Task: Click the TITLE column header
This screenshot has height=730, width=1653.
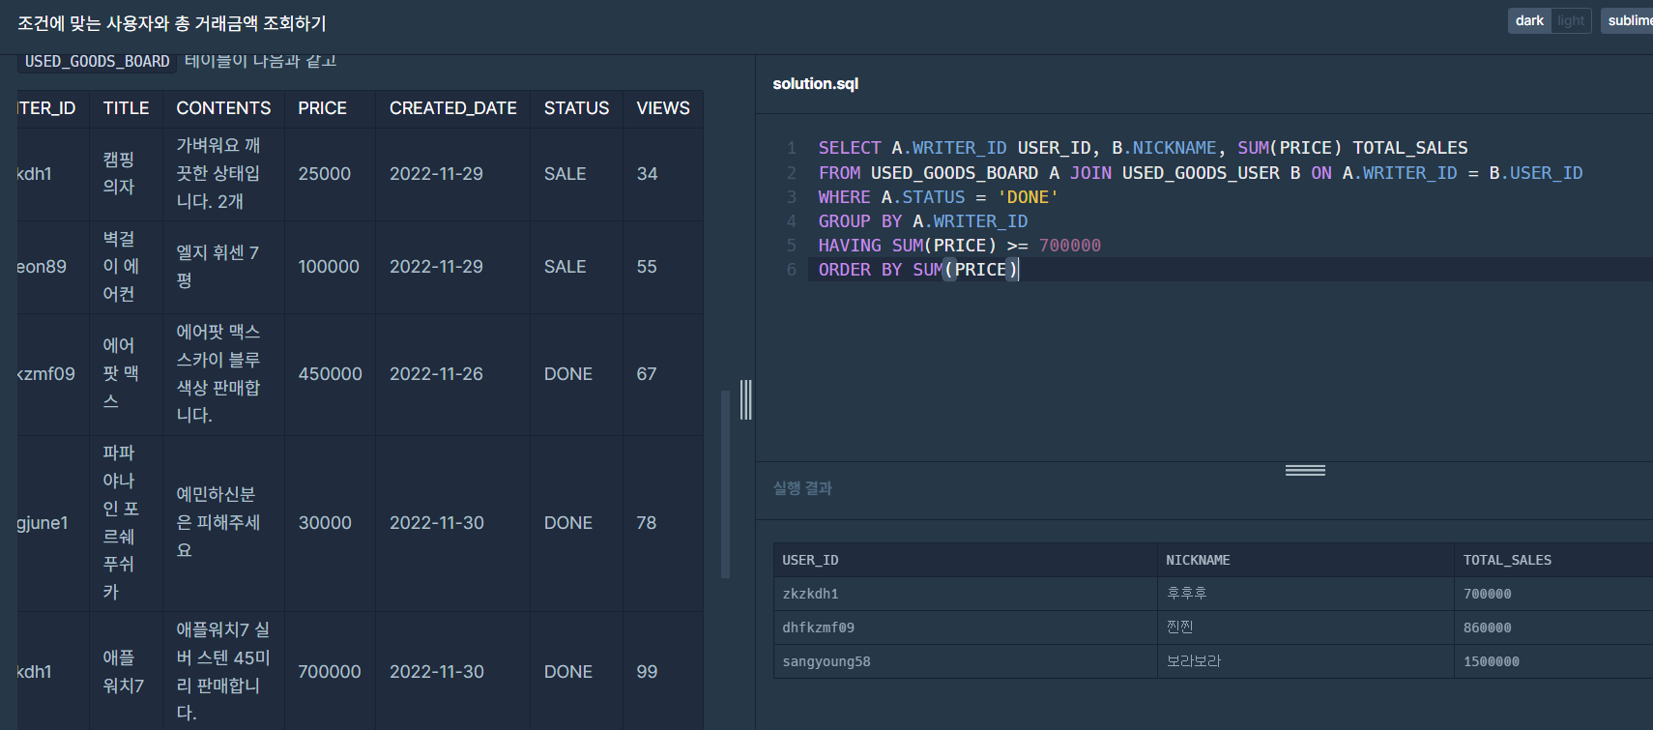Action: 127,108
